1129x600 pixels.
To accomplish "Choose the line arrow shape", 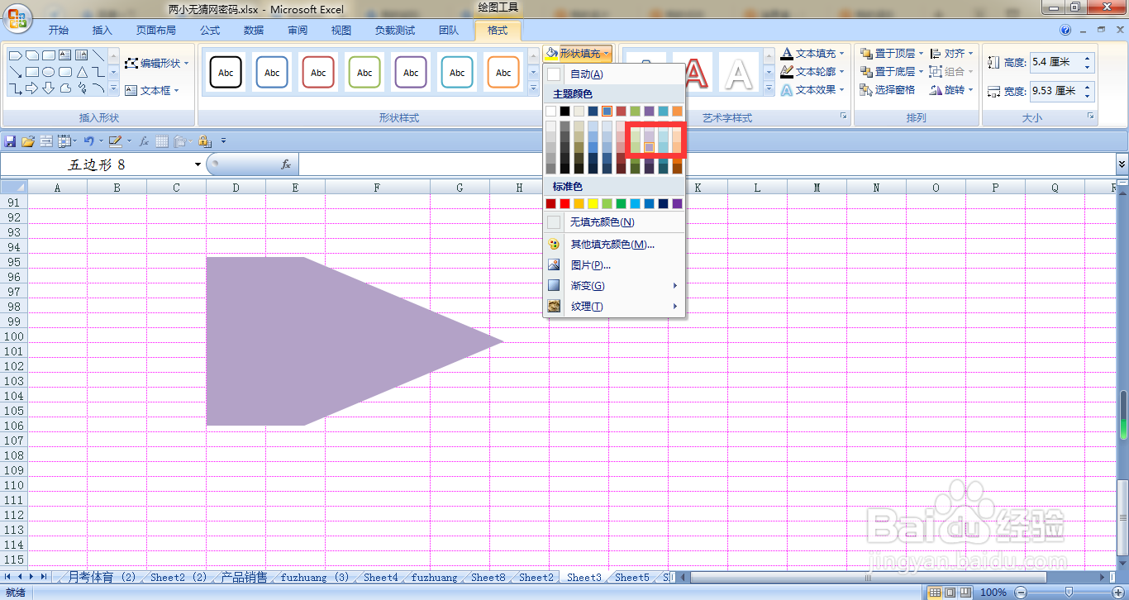I will click(16, 72).
